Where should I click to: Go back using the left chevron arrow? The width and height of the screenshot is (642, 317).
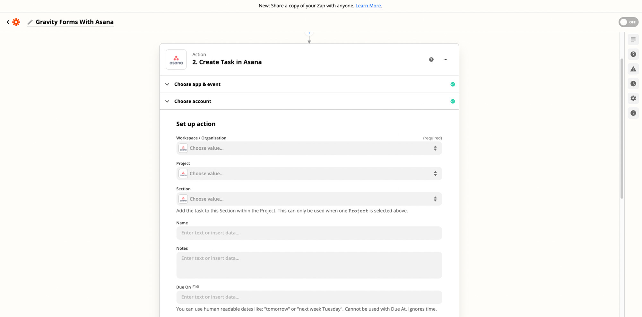click(8, 22)
